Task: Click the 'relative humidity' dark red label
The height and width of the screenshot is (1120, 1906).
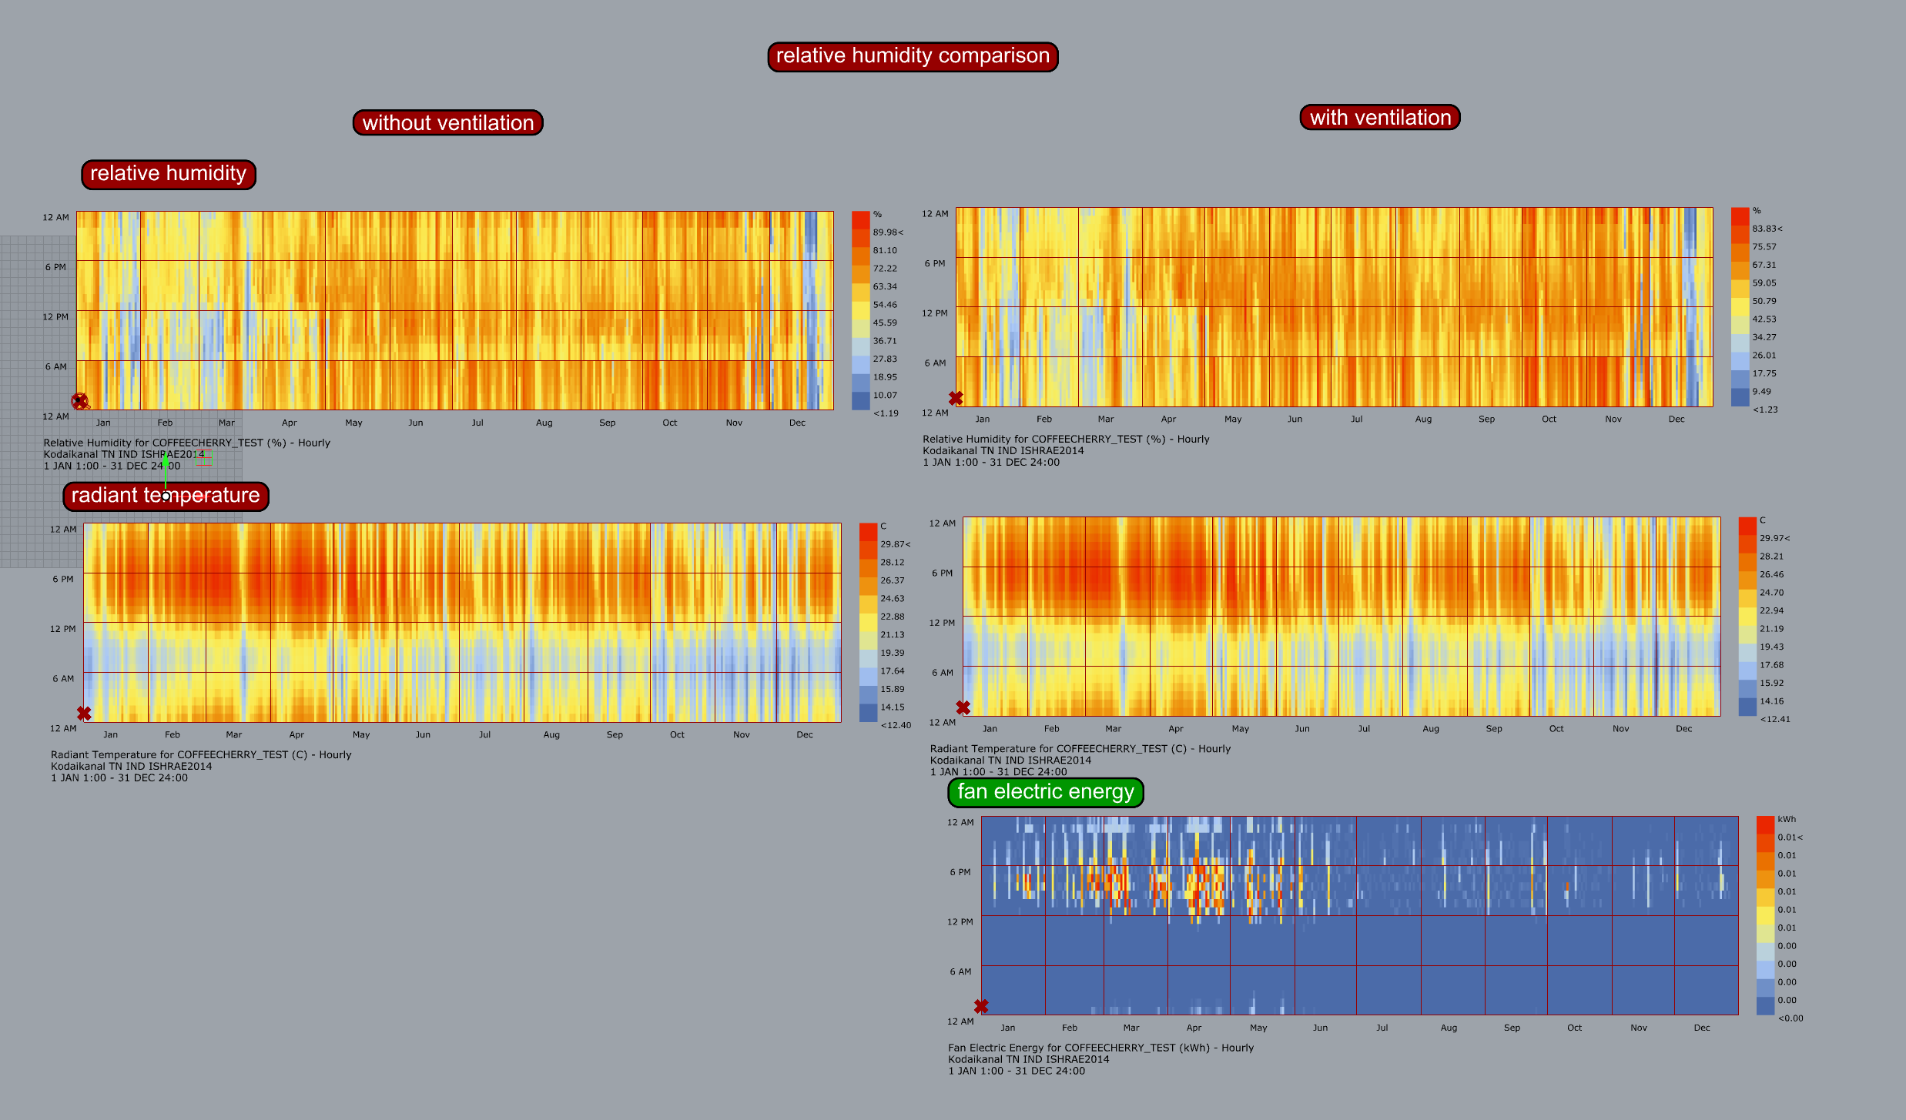Action: [168, 174]
